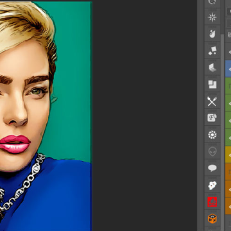Open the crossed brush and fork icon

[x=212, y=101]
